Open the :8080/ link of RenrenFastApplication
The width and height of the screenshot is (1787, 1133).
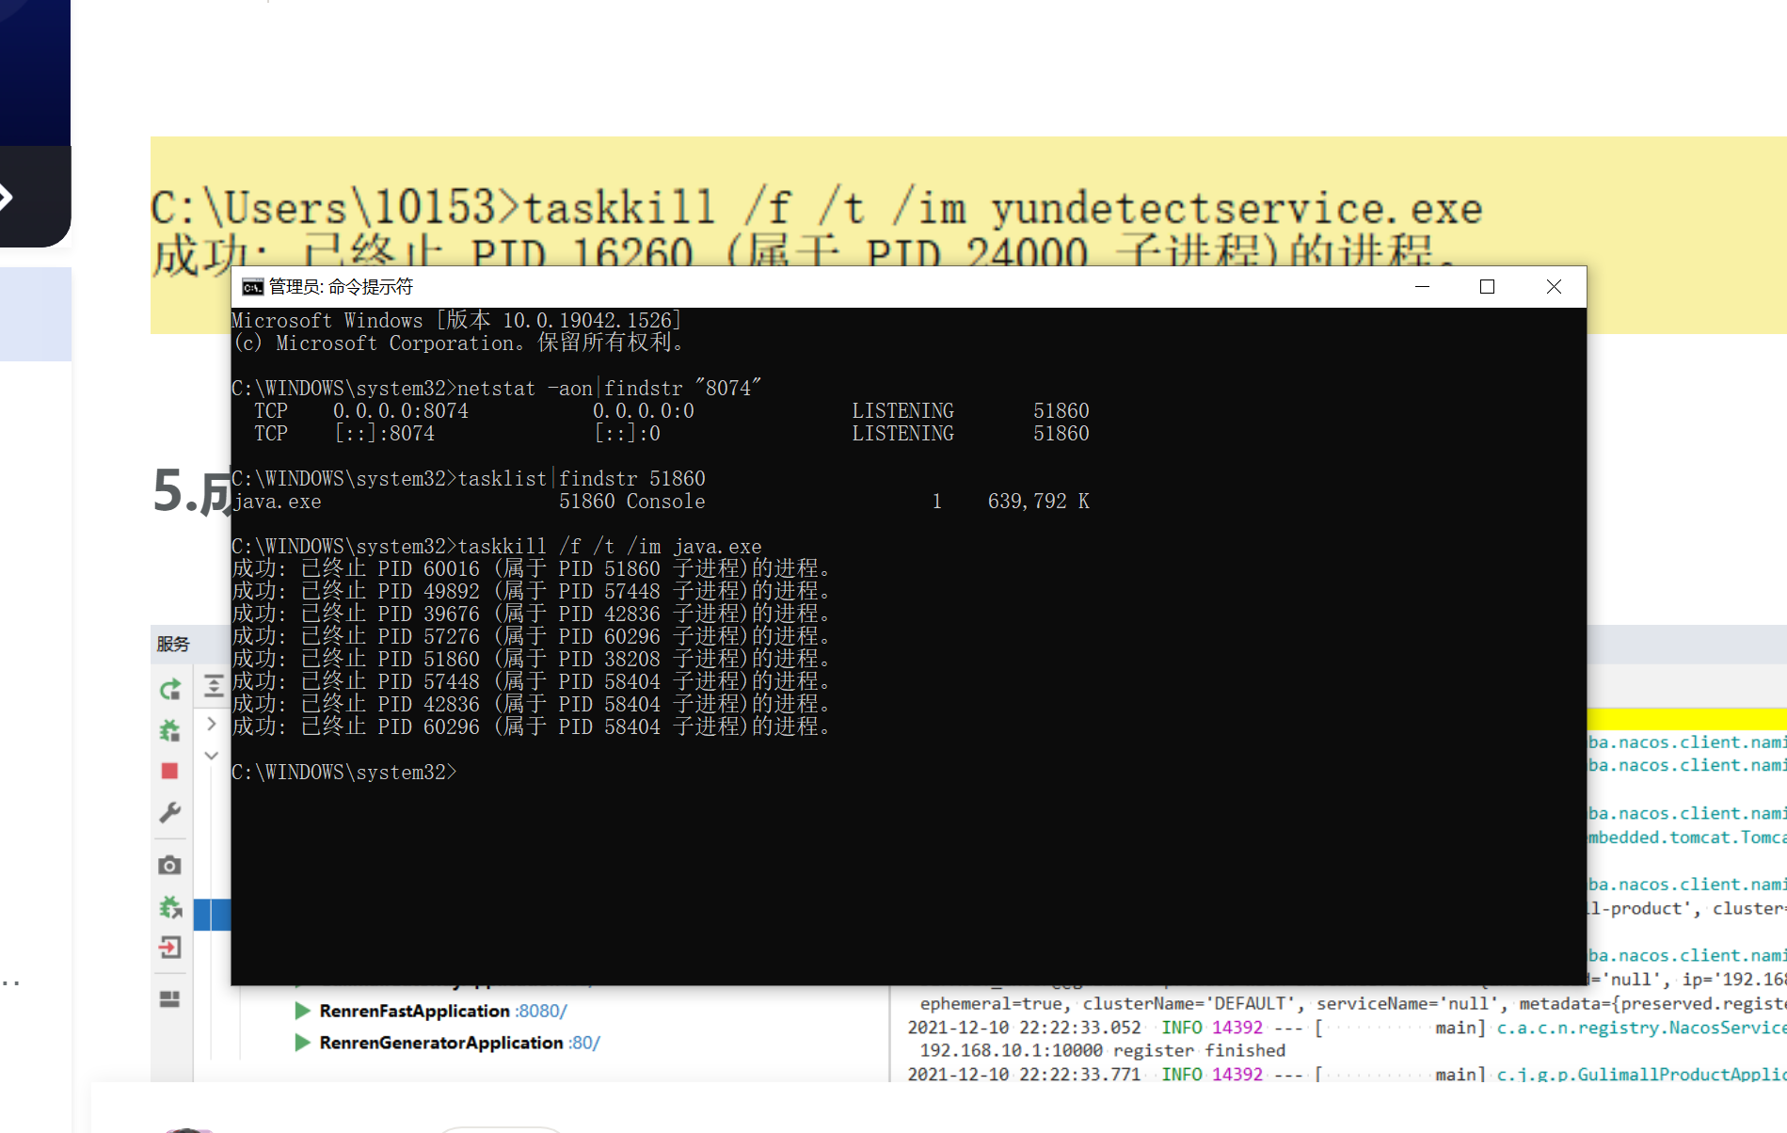pos(541,1011)
